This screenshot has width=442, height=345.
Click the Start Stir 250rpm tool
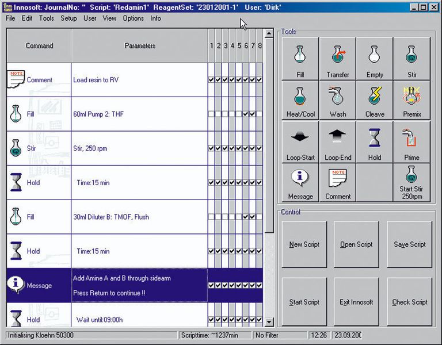tap(412, 182)
